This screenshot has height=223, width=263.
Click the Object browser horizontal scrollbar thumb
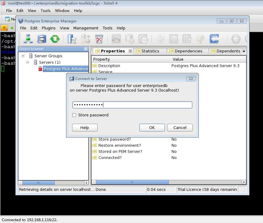pos(39,183)
